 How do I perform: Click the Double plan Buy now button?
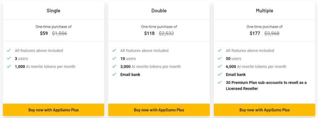[x=159, y=110]
